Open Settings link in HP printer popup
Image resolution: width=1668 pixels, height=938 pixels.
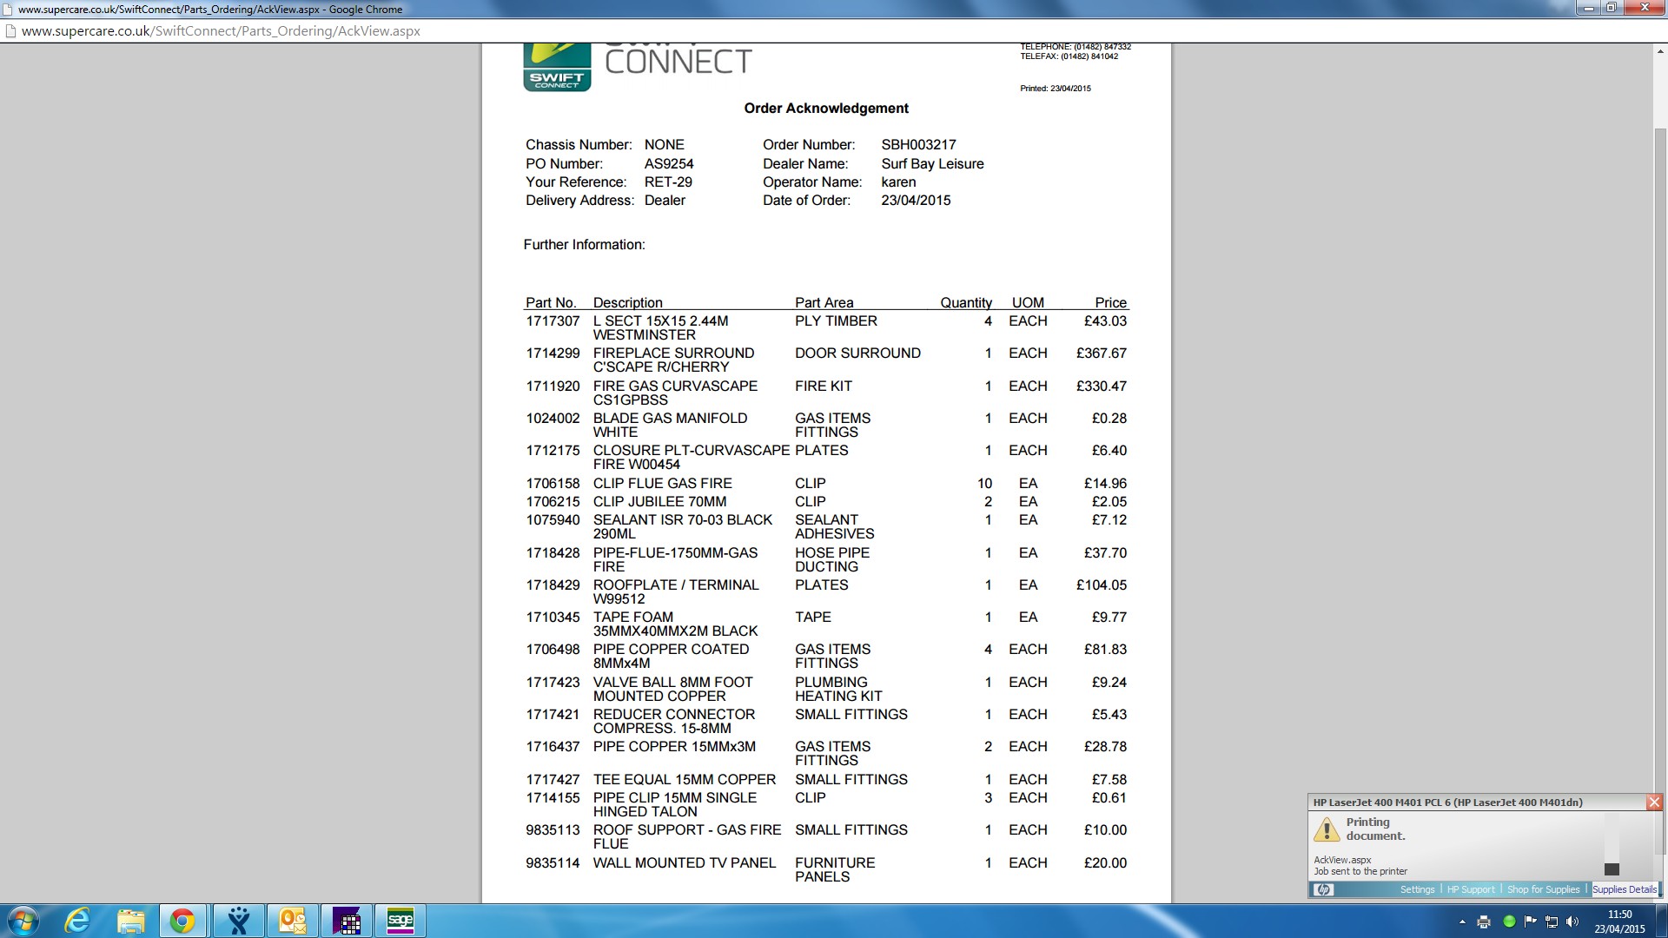click(x=1417, y=889)
